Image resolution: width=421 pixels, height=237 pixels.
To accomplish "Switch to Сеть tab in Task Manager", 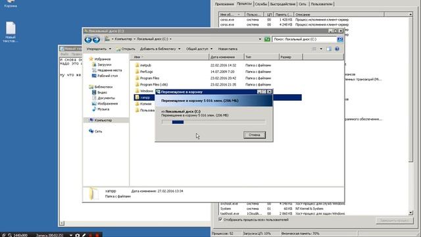I will (303, 4).
